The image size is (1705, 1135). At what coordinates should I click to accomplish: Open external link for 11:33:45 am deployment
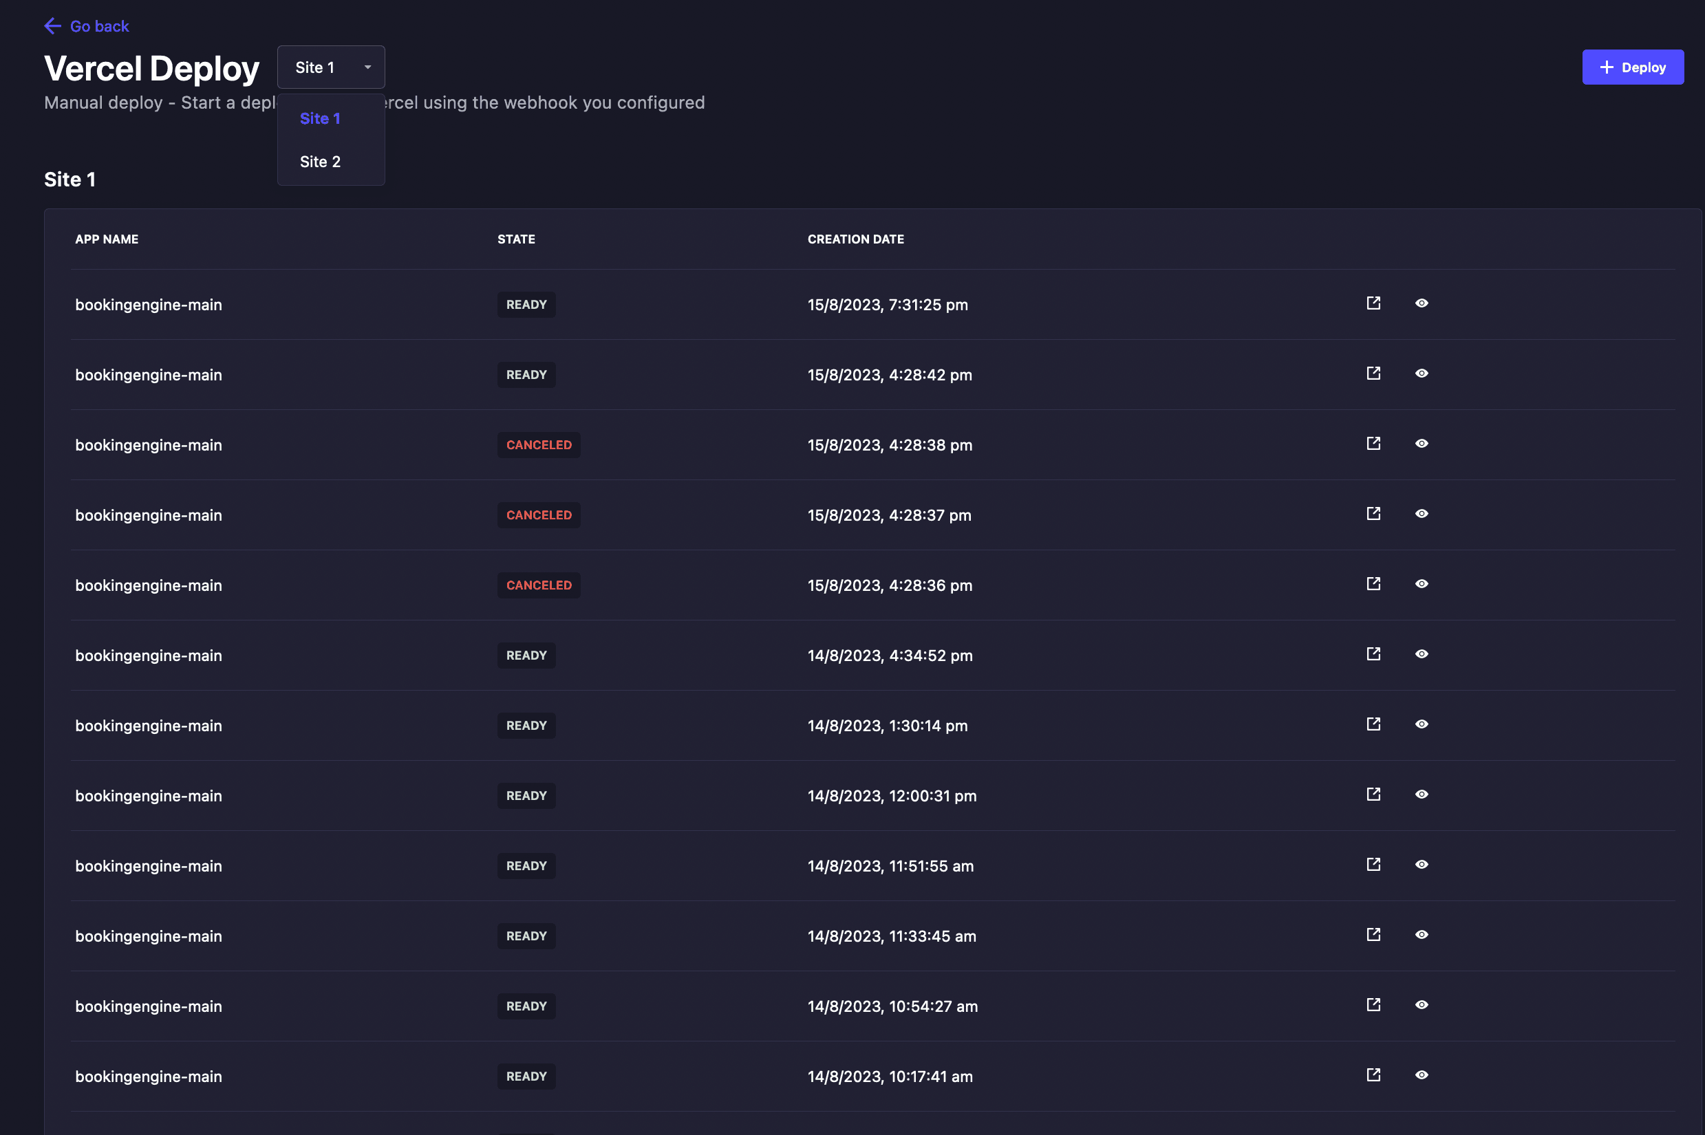(x=1373, y=936)
